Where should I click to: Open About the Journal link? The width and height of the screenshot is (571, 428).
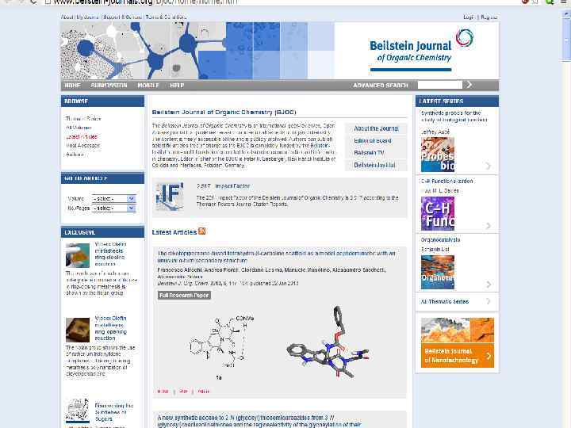point(376,128)
